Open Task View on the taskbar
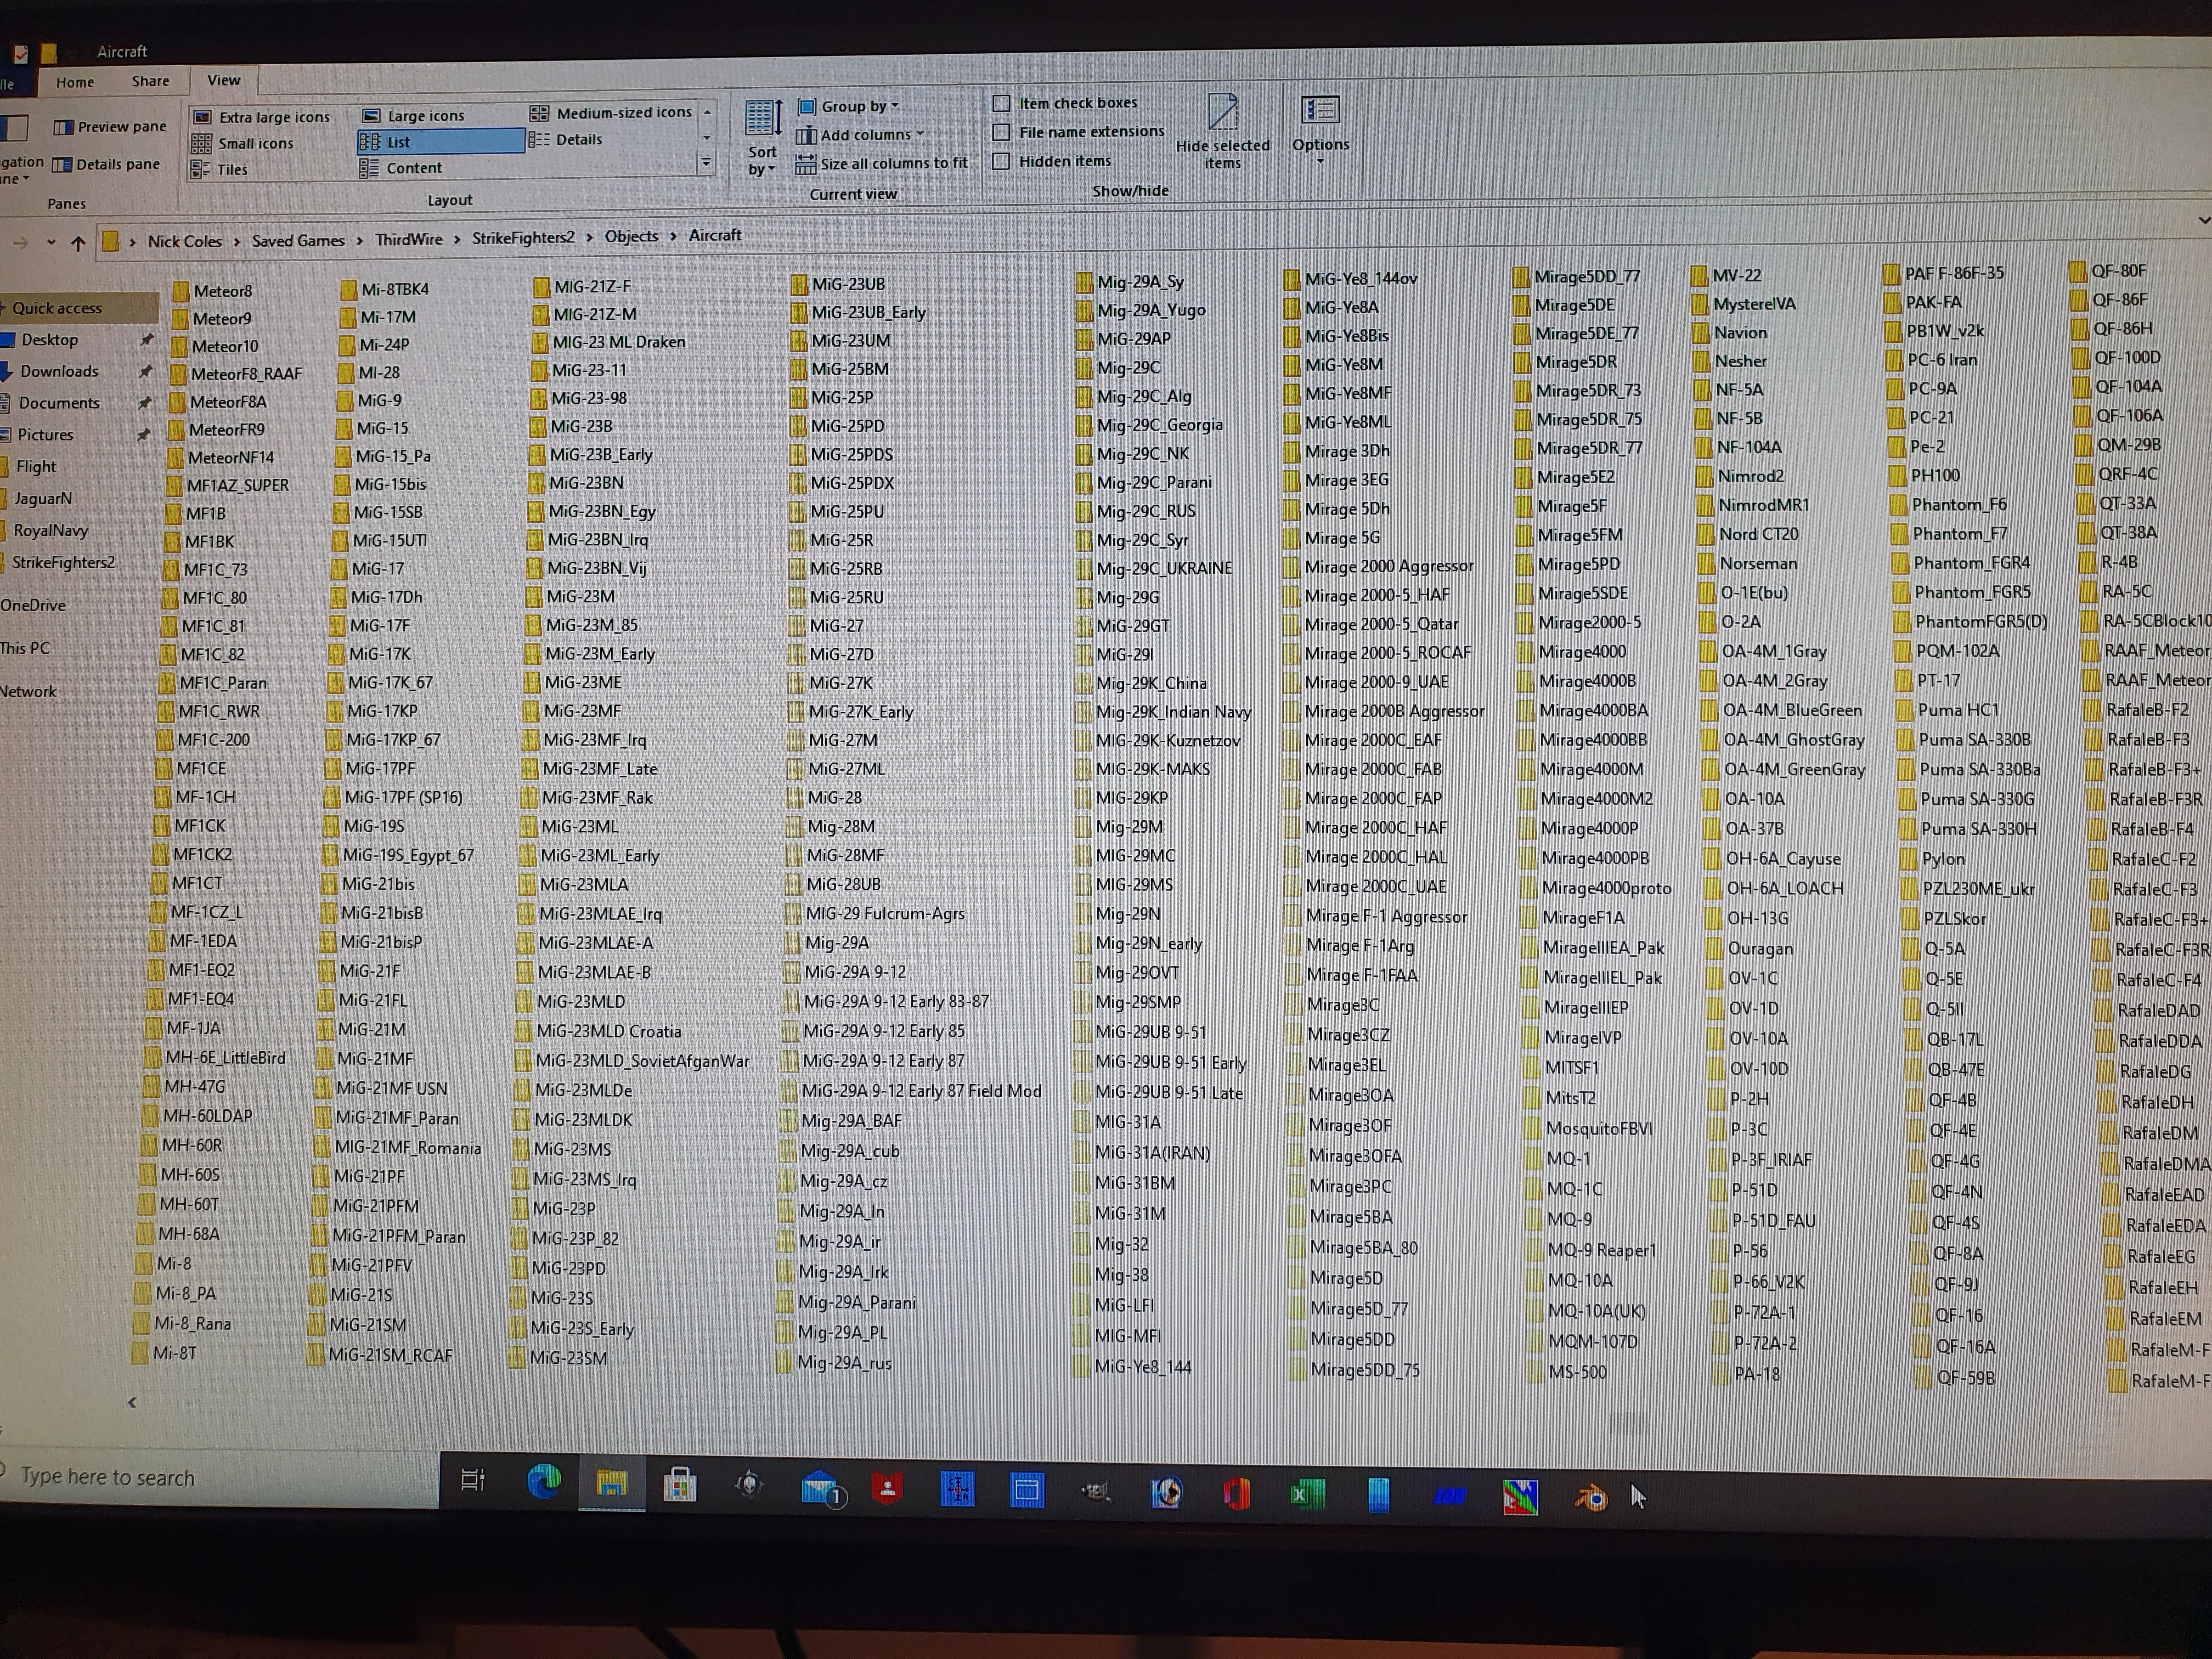The image size is (2212, 1659). pos(472,1479)
